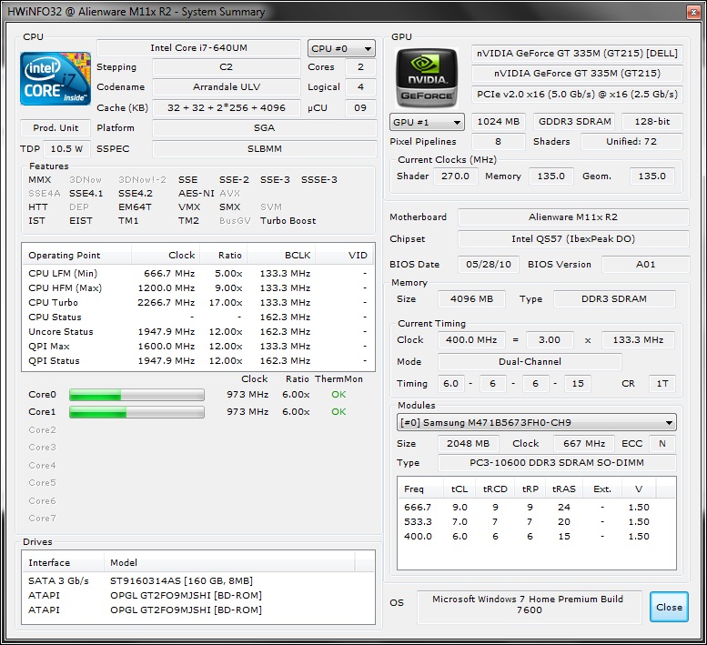The width and height of the screenshot is (707, 645).
Task: Click the VID column header
Action: click(344, 255)
